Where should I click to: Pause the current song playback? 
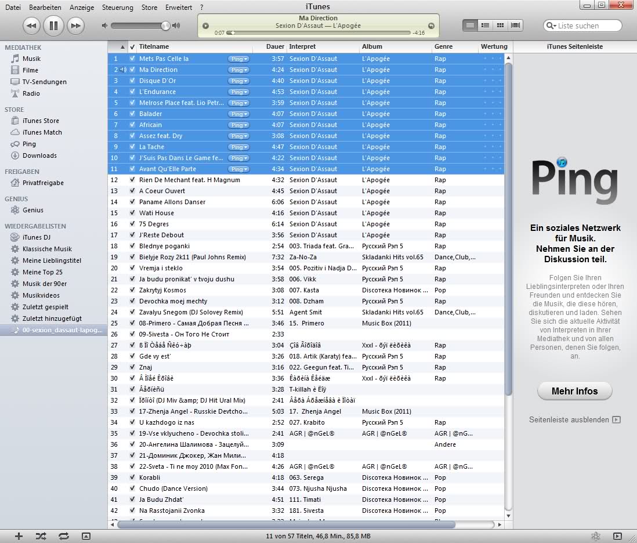click(x=53, y=26)
